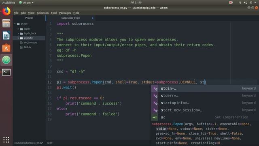
Task: Switch to the subprocess_01.py tab
Action: click(x=70, y=18)
